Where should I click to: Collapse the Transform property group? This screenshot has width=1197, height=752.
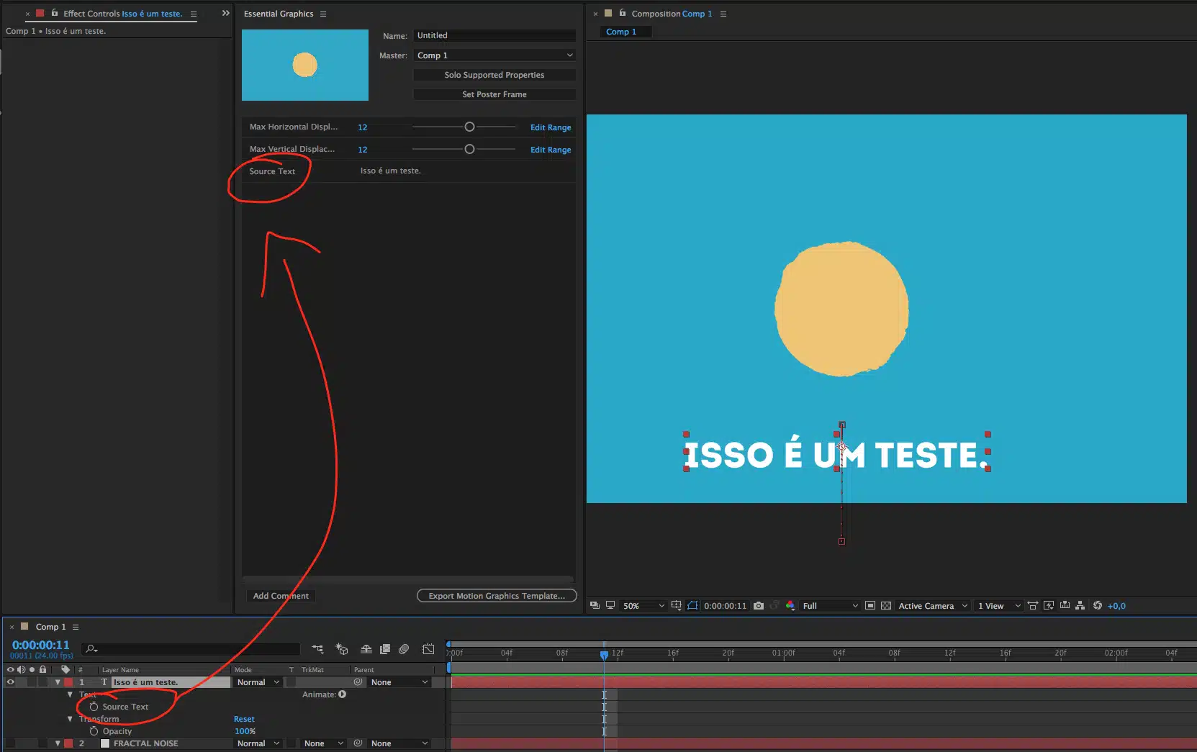point(70,719)
